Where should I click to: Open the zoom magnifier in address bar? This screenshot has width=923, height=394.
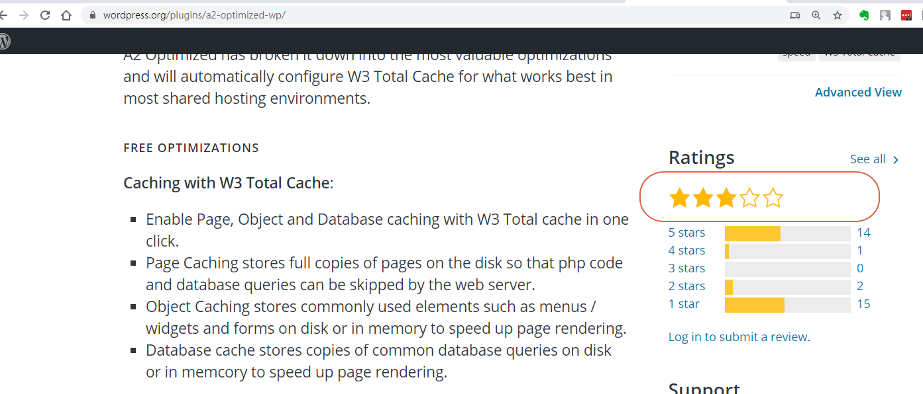pos(816,15)
